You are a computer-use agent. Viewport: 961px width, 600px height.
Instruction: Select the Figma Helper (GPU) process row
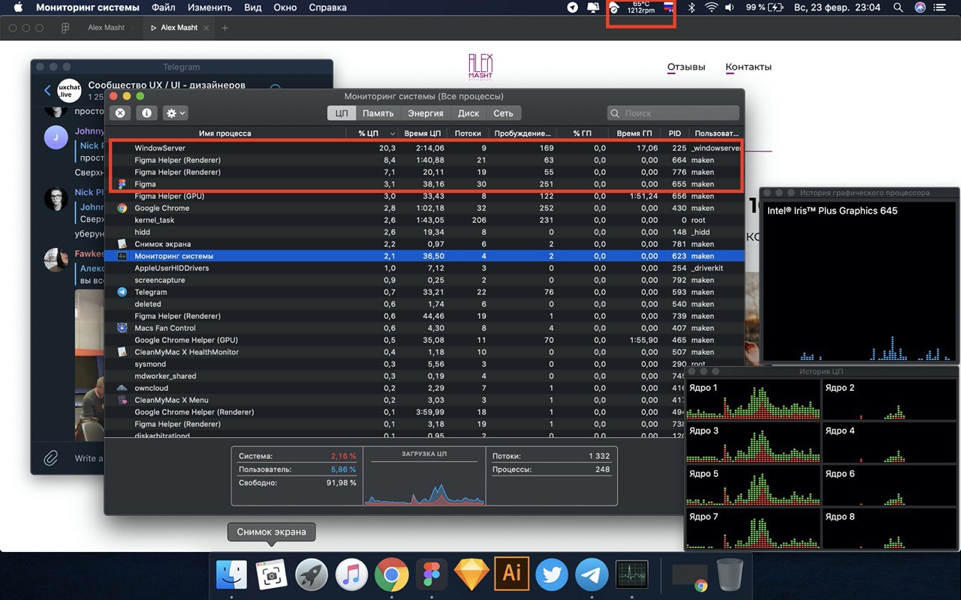coord(424,196)
